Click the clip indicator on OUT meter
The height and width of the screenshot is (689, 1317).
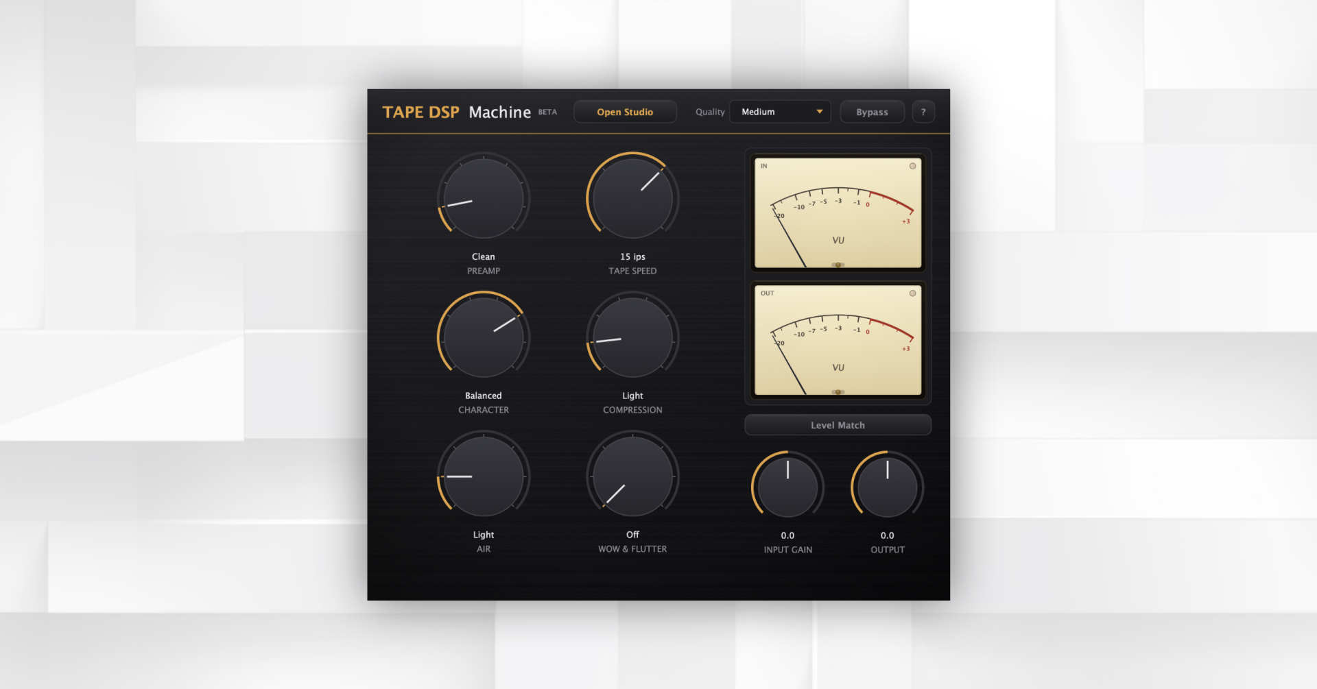912,293
